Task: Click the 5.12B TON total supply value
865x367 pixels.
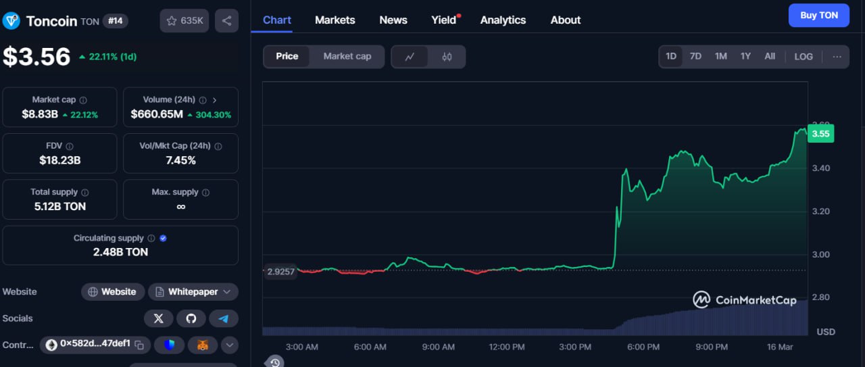Action: pos(60,206)
